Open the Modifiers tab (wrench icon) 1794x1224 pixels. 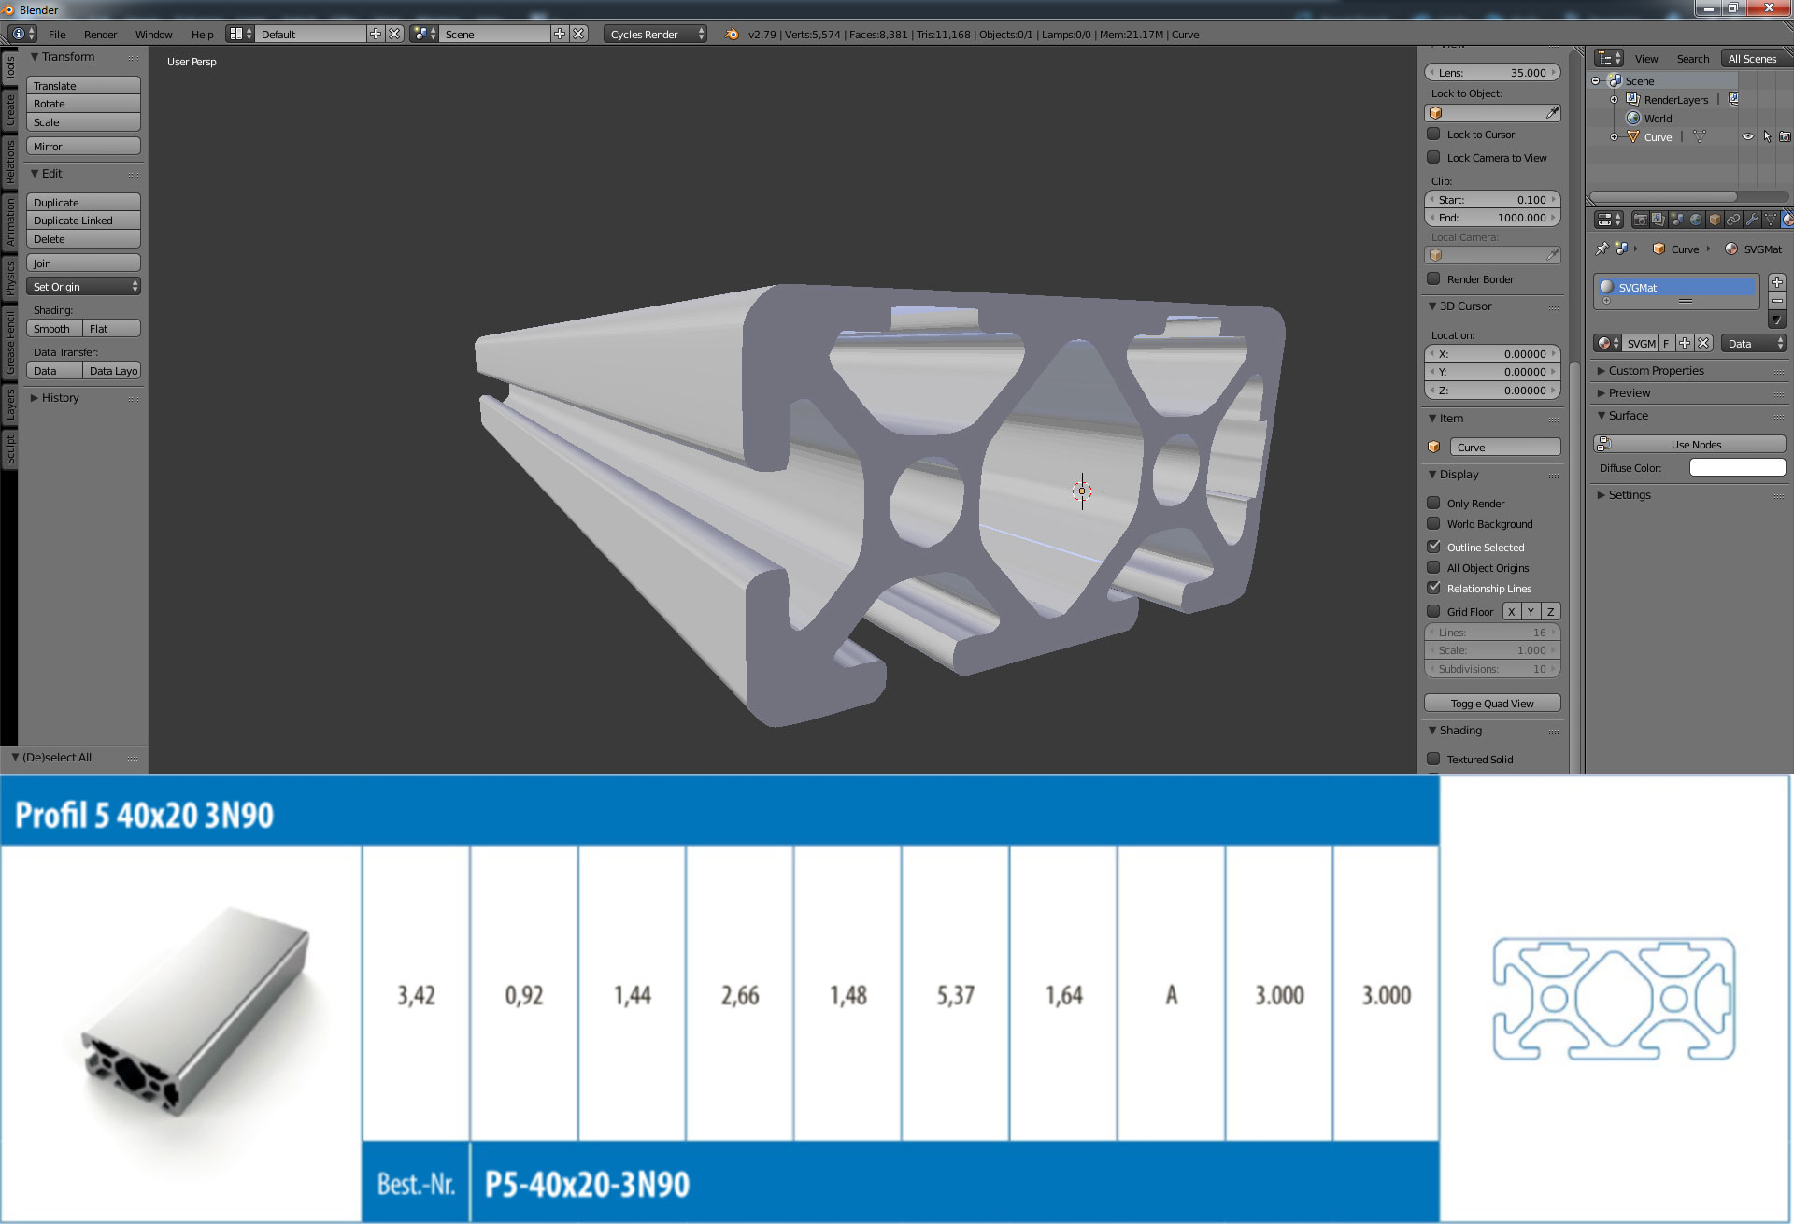click(1752, 220)
